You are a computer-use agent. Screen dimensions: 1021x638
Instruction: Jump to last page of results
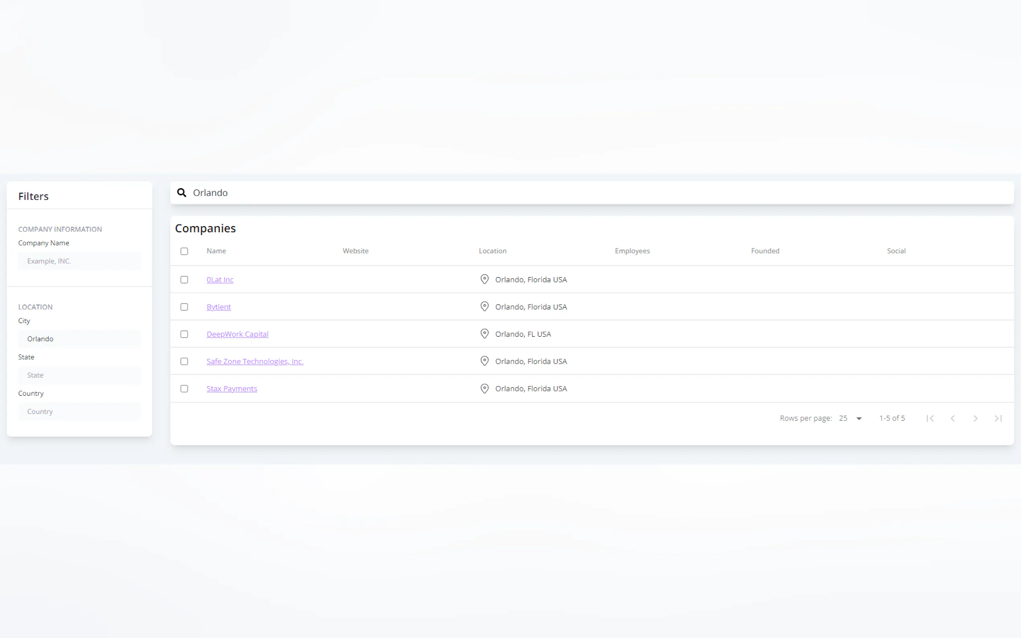pyautogui.click(x=998, y=418)
